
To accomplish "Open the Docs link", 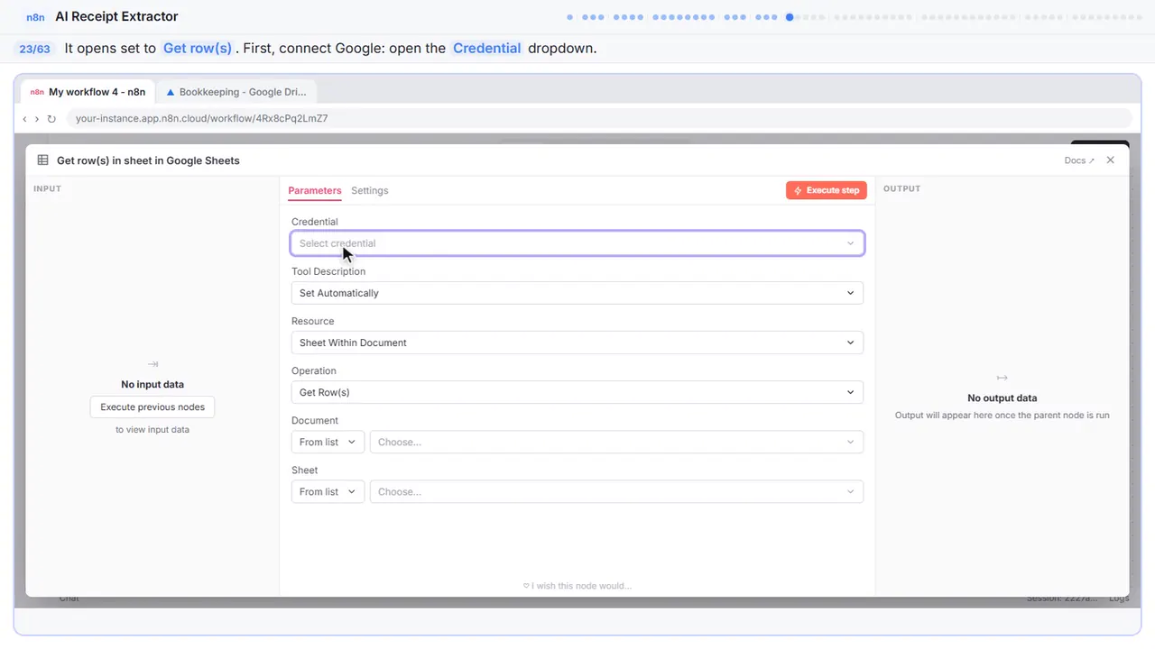I will click(x=1079, y=160).
